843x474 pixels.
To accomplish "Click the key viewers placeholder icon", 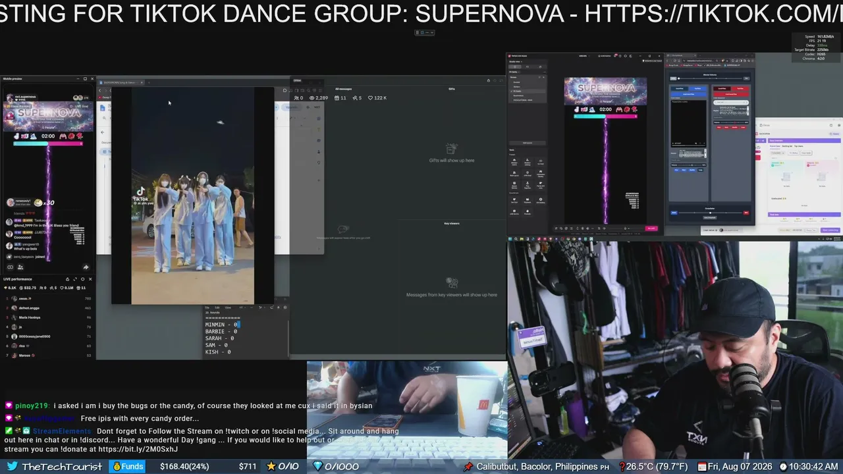I will pos(452,283).
